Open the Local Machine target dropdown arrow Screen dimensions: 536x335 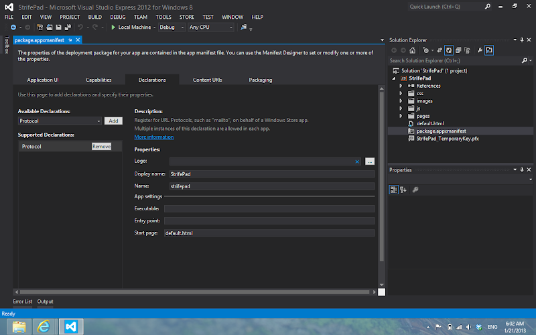pos(154,27)
